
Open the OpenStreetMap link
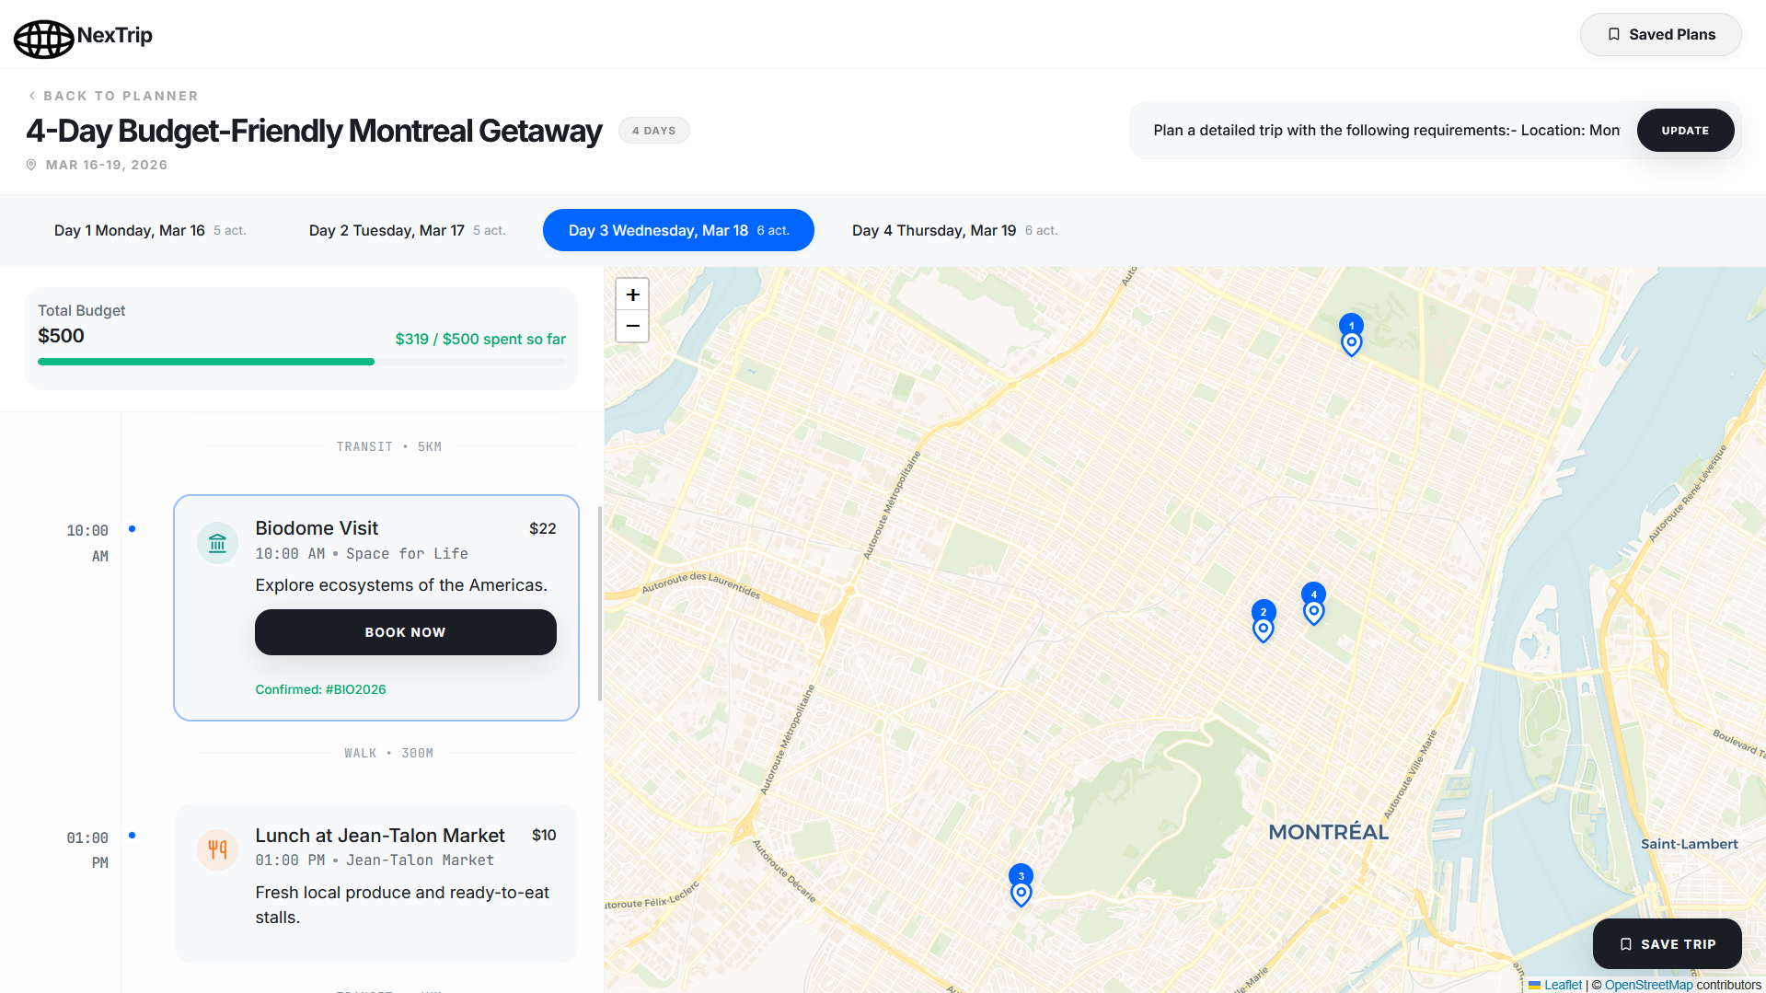click(x=1648, y=985)
